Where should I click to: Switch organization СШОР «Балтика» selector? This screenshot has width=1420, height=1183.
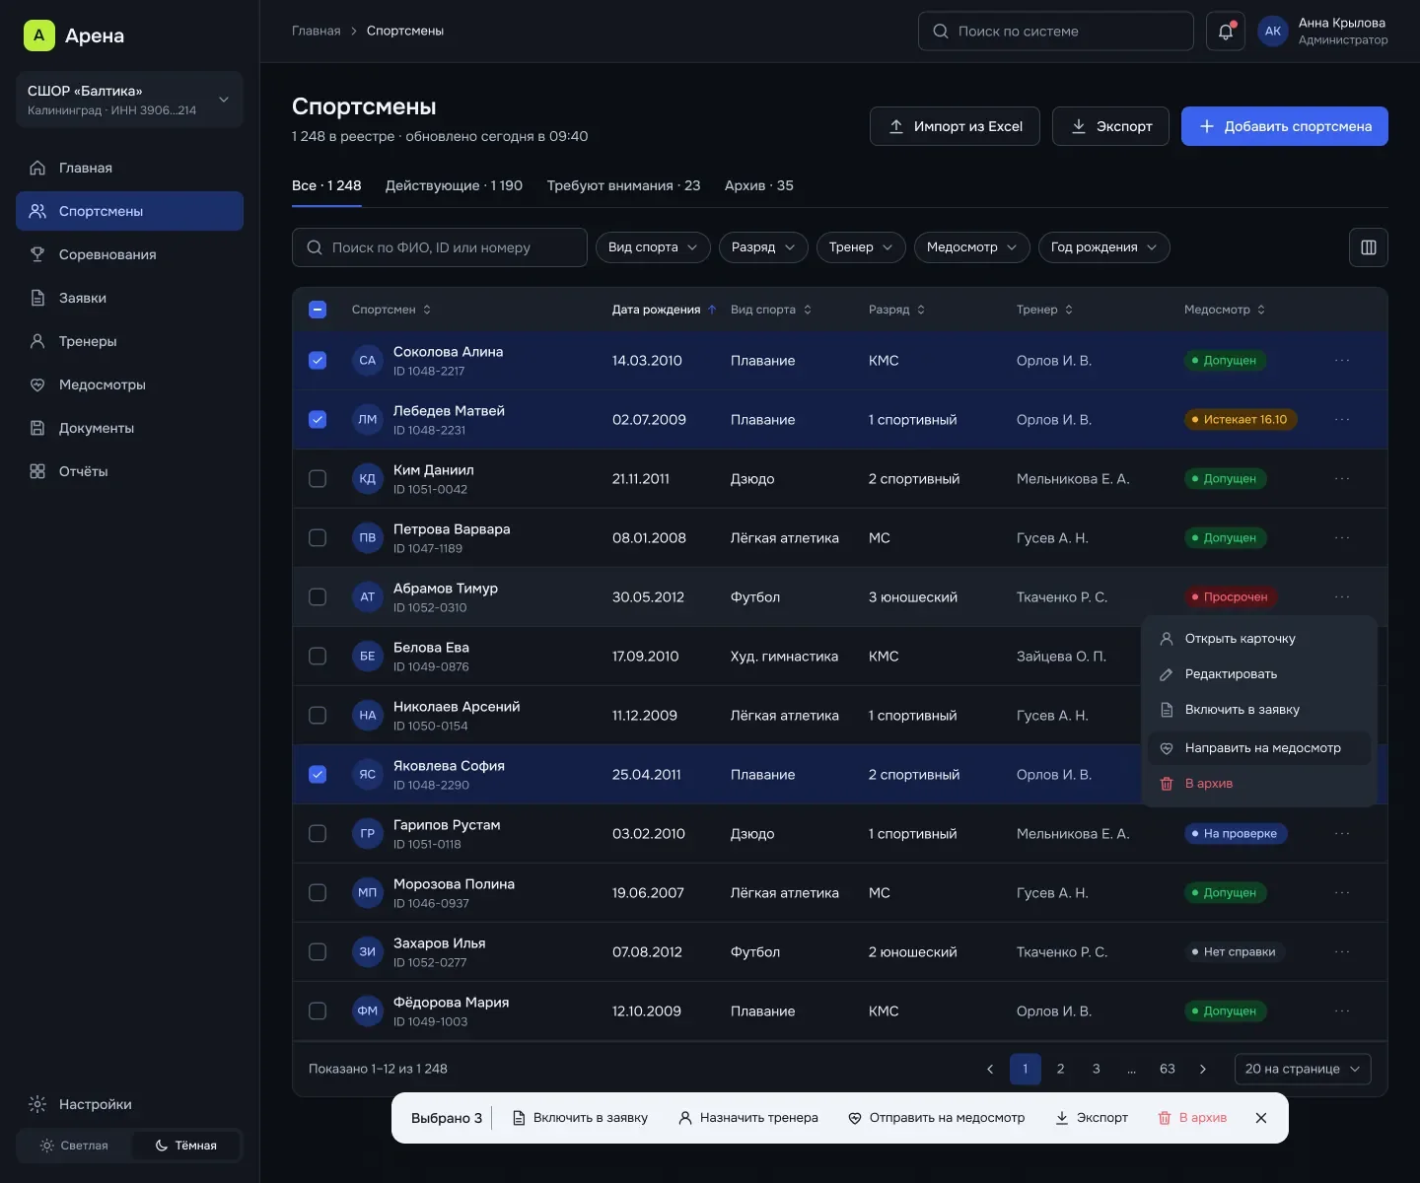click(x=129, y=100)
